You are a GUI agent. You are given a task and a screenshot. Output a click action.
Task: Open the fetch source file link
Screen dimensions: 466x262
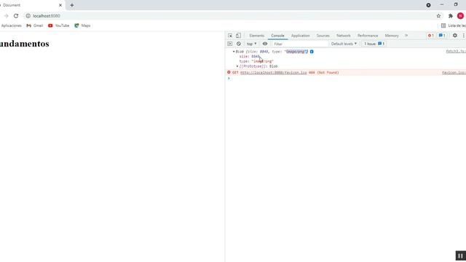tap(456, 52)
